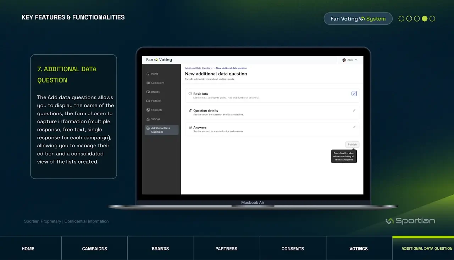
Task: Click the Brands sidebar icon
Action: (148, 92)
